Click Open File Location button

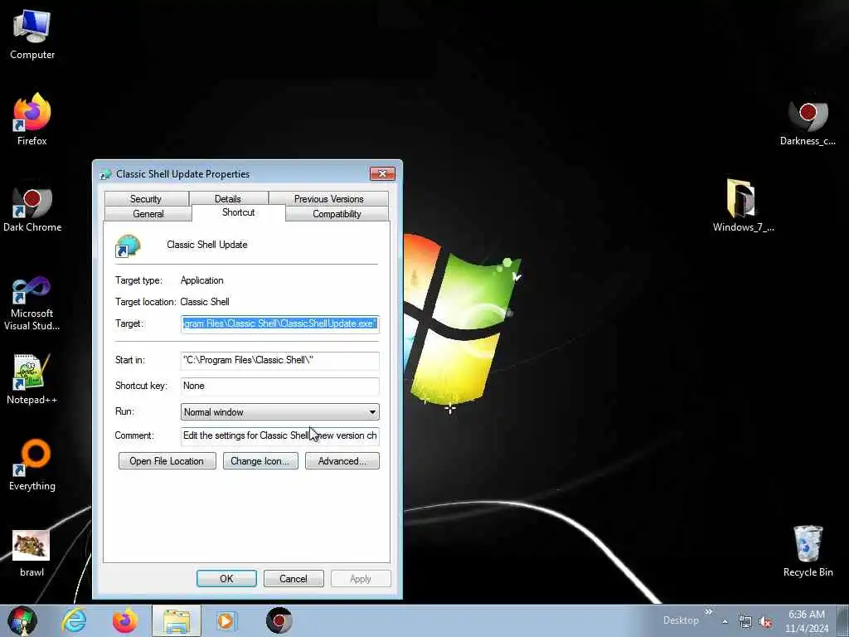point(167,461)
